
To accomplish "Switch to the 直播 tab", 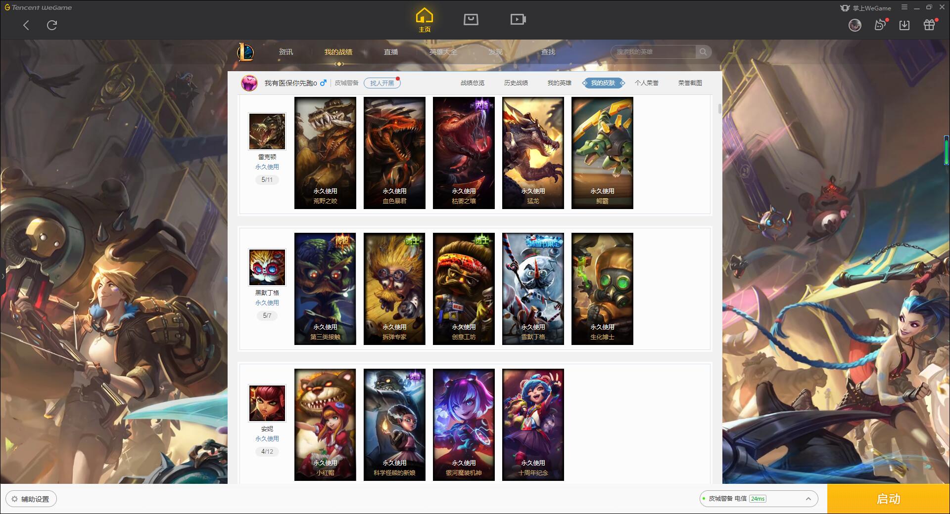I will (391, 52).
